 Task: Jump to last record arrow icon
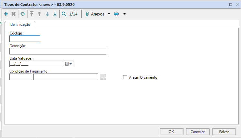click(x=55, y=14)
